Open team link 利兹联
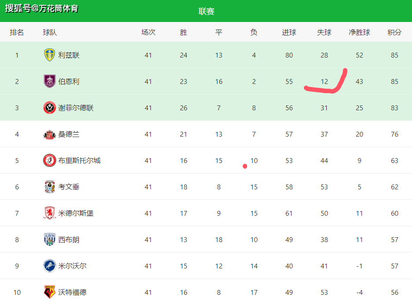The height and width of the screenshot is (304, 412). click(69, 55)
